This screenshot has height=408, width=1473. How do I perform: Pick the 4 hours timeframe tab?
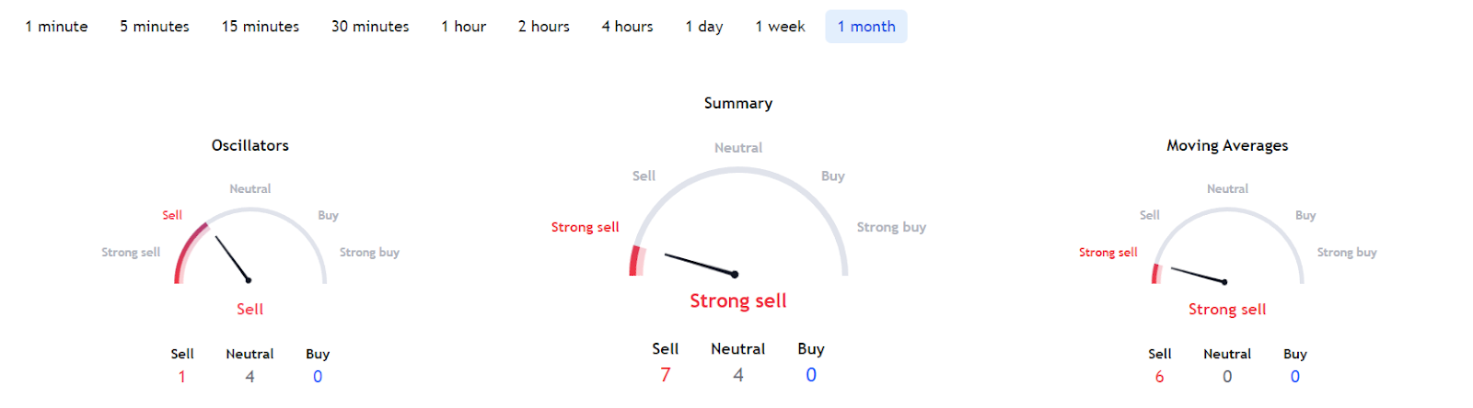click(628, 27)
